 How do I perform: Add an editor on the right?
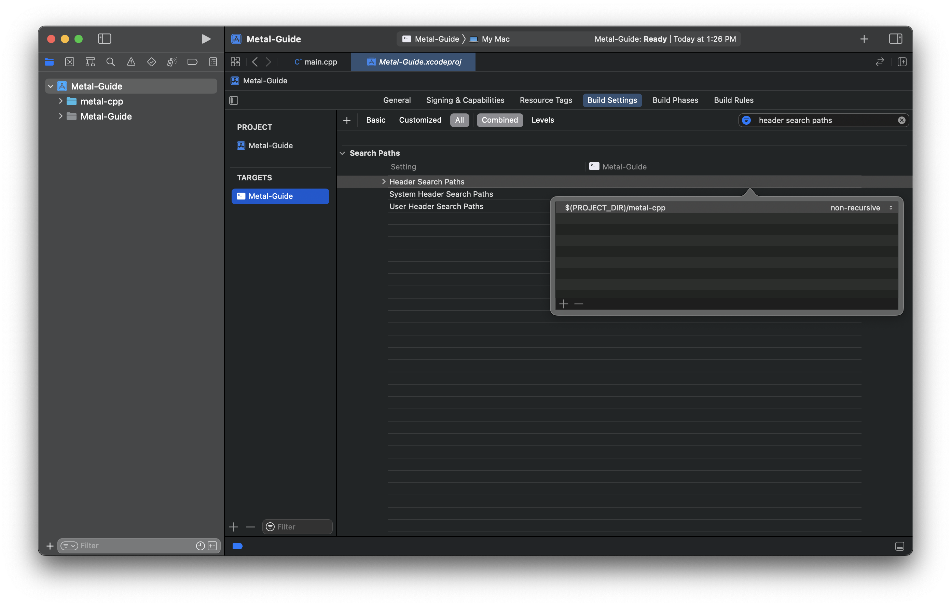click(x=902, y=61)
